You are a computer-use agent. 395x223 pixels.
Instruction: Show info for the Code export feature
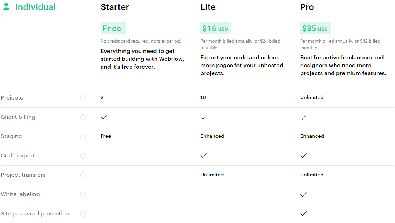[83, 156]
